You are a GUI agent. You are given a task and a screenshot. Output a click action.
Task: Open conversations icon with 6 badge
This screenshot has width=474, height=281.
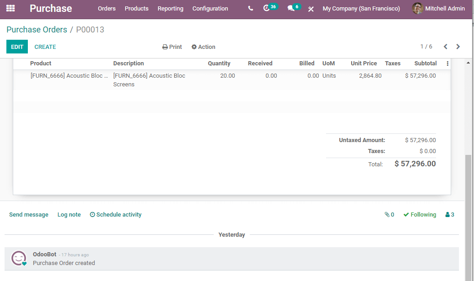pyautogui.click(x=294, y=8)
